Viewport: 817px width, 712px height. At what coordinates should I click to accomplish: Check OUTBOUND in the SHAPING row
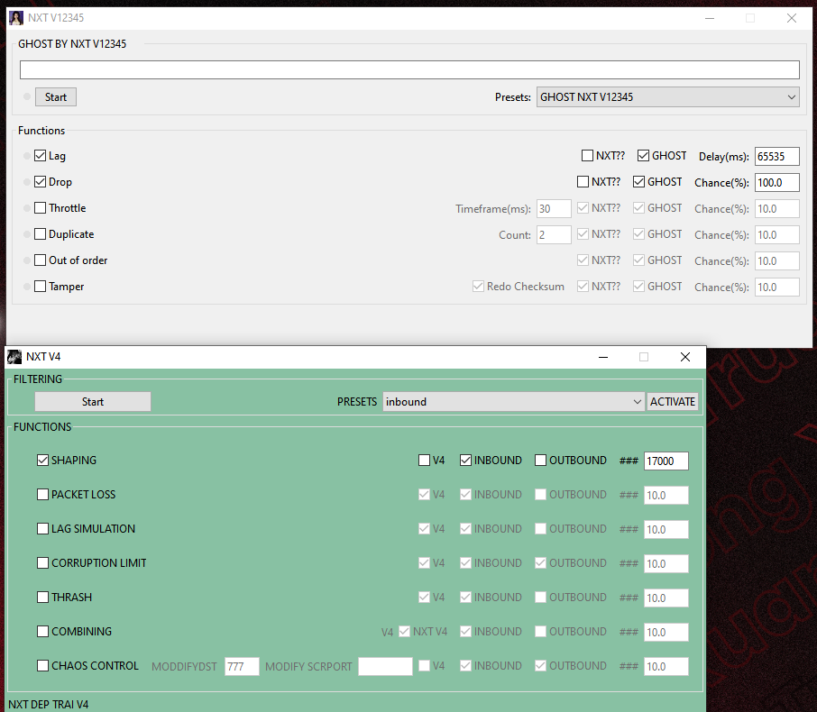540,460
